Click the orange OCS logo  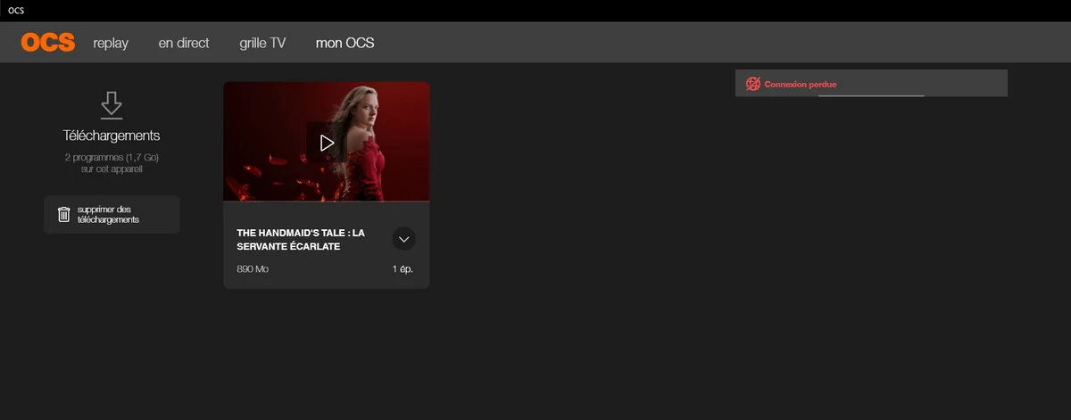48,43
